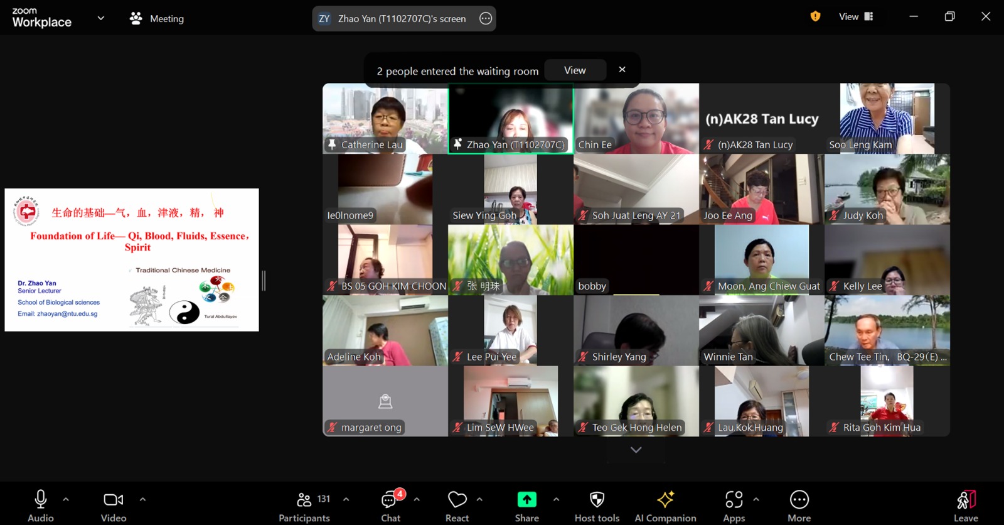Click the green Share screen button
Screen dimensions: 1004x525
point(526,506)
